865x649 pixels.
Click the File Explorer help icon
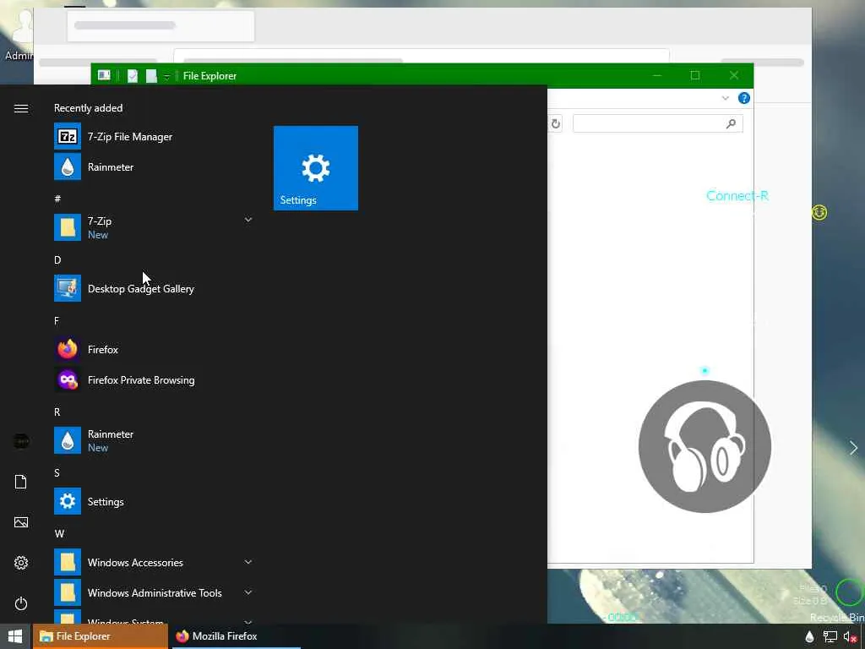coord(743,98)
